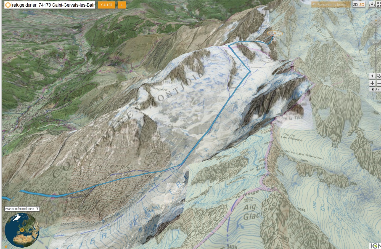This screenshot has height=249, width=381.
Task: Click the Ville level on zoom slider
Action: coord(375,42)
